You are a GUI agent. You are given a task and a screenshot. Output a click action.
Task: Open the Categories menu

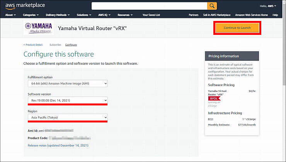pos(31,15)
